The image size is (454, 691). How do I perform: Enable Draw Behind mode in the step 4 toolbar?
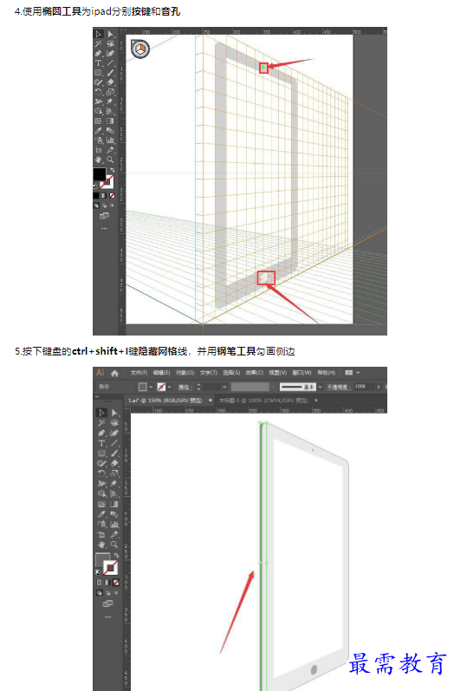click(104, 205)
